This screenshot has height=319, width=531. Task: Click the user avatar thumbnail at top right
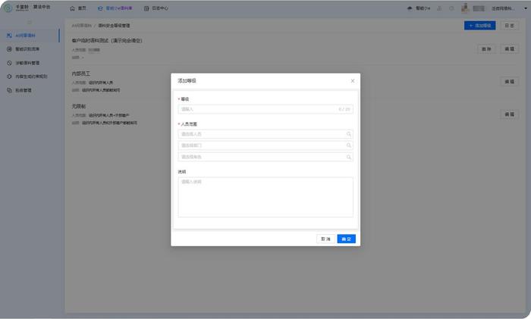465,8
